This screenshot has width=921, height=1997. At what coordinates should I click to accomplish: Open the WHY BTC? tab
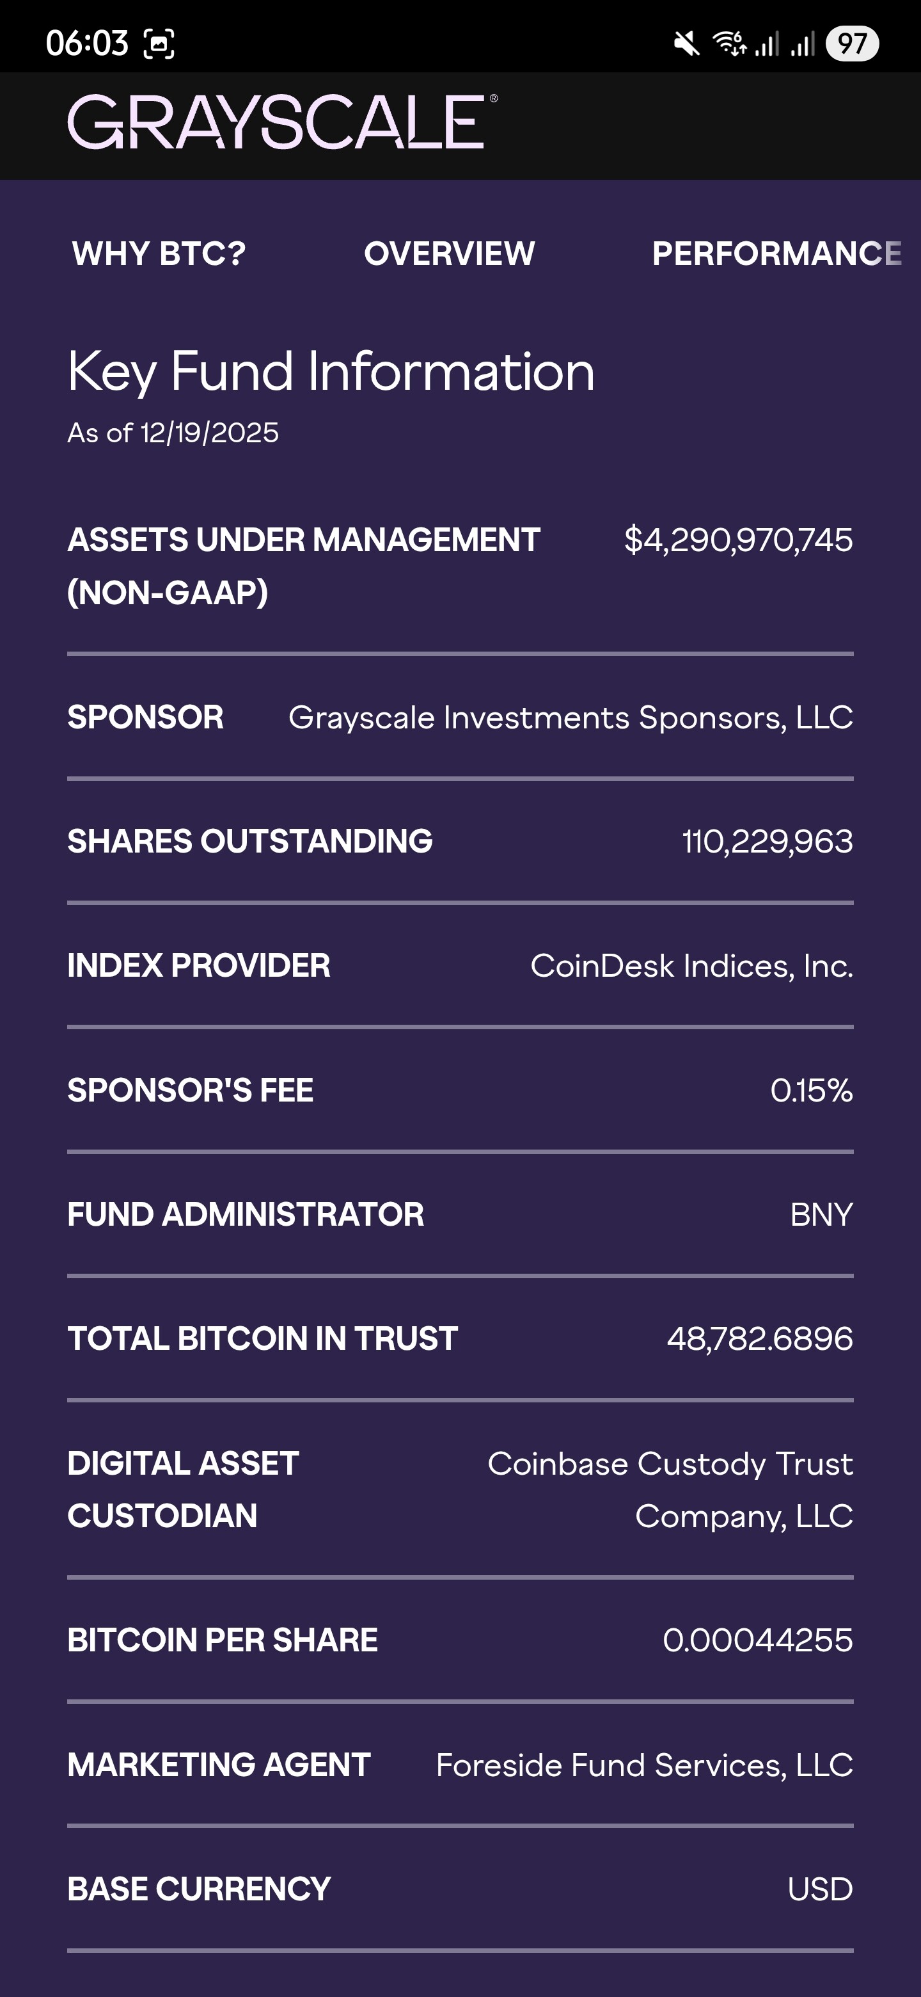pyautogui.click(x=159, y=253)
